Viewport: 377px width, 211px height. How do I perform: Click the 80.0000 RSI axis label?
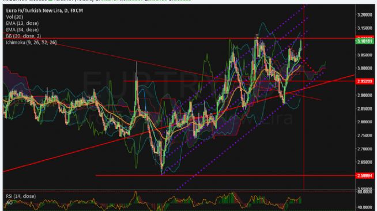[x=365, y=192]
